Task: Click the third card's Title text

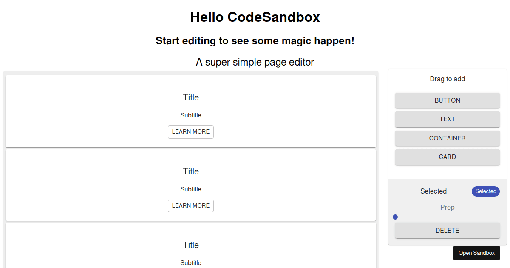Action: [x=190, y=245]
